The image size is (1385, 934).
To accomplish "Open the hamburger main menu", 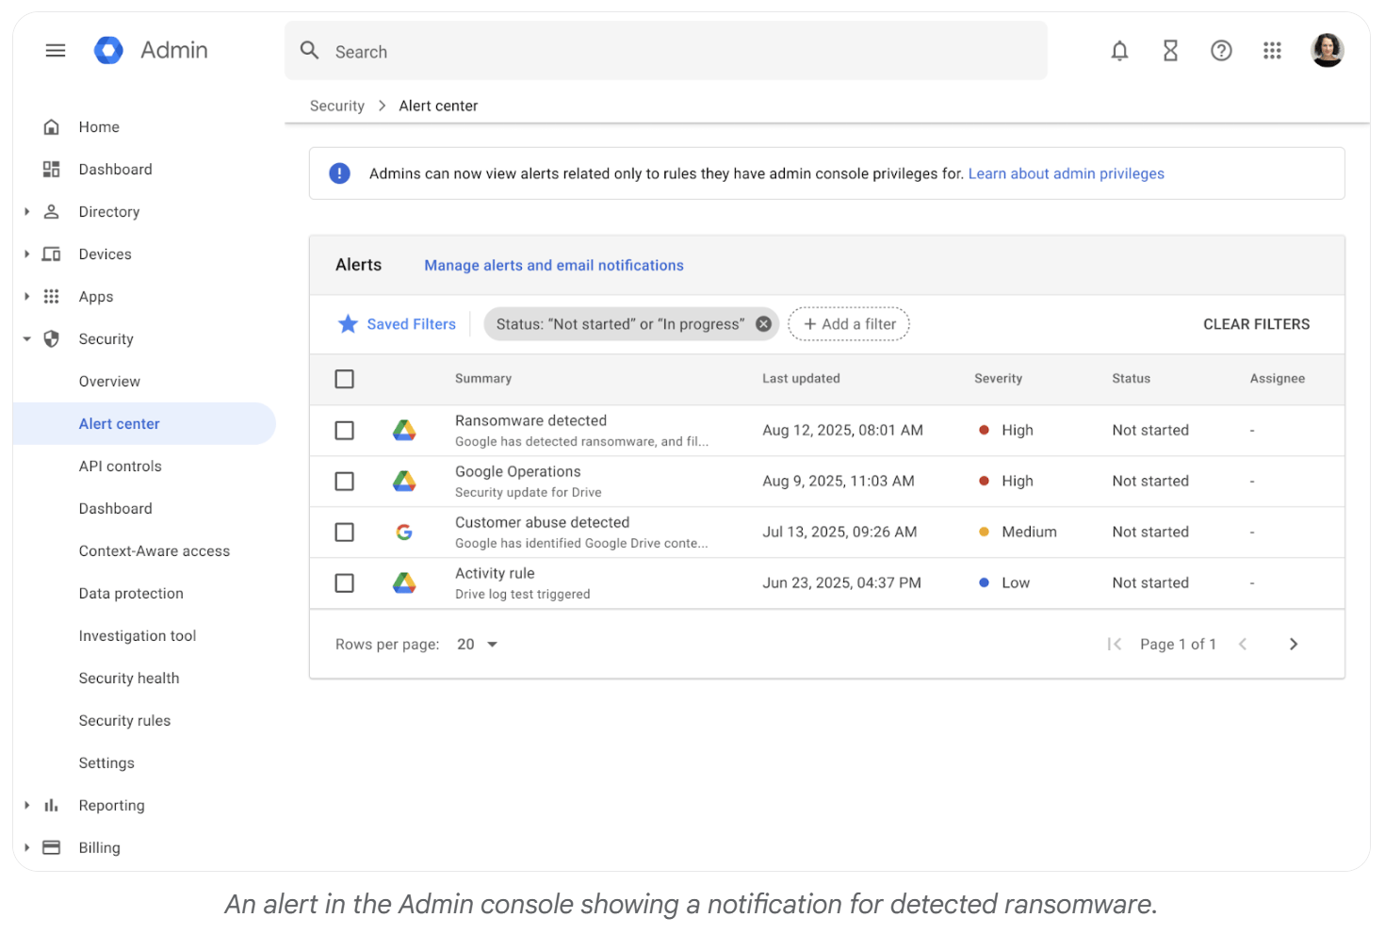I will click(56, 51).
